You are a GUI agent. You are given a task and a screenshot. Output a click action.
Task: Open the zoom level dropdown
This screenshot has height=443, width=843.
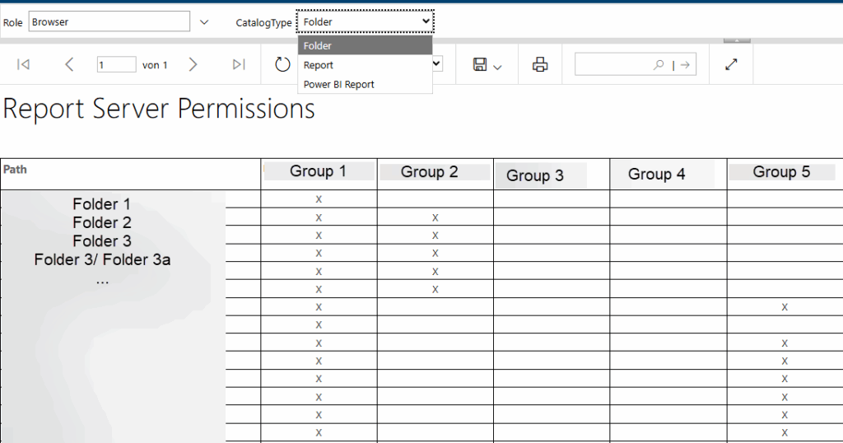pyautogui.click(x=437, y=64)
